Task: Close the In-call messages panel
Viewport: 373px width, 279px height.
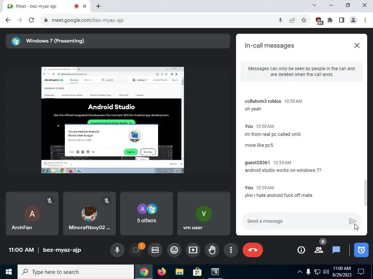Action: 357,45
